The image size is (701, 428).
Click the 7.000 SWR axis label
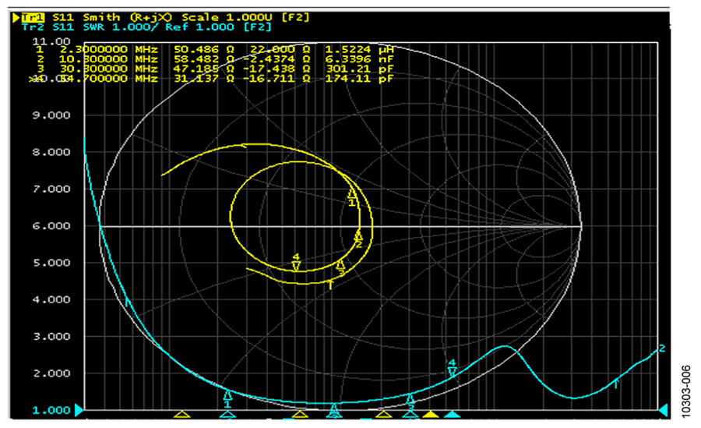[51, 189]
